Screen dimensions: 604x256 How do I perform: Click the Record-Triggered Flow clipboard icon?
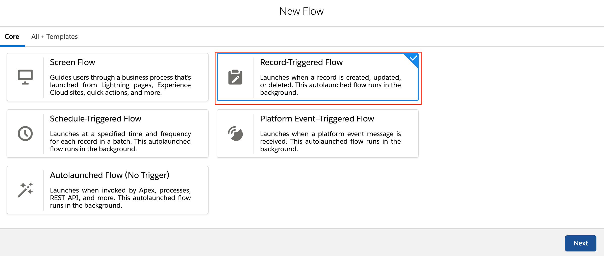(236, 77)
